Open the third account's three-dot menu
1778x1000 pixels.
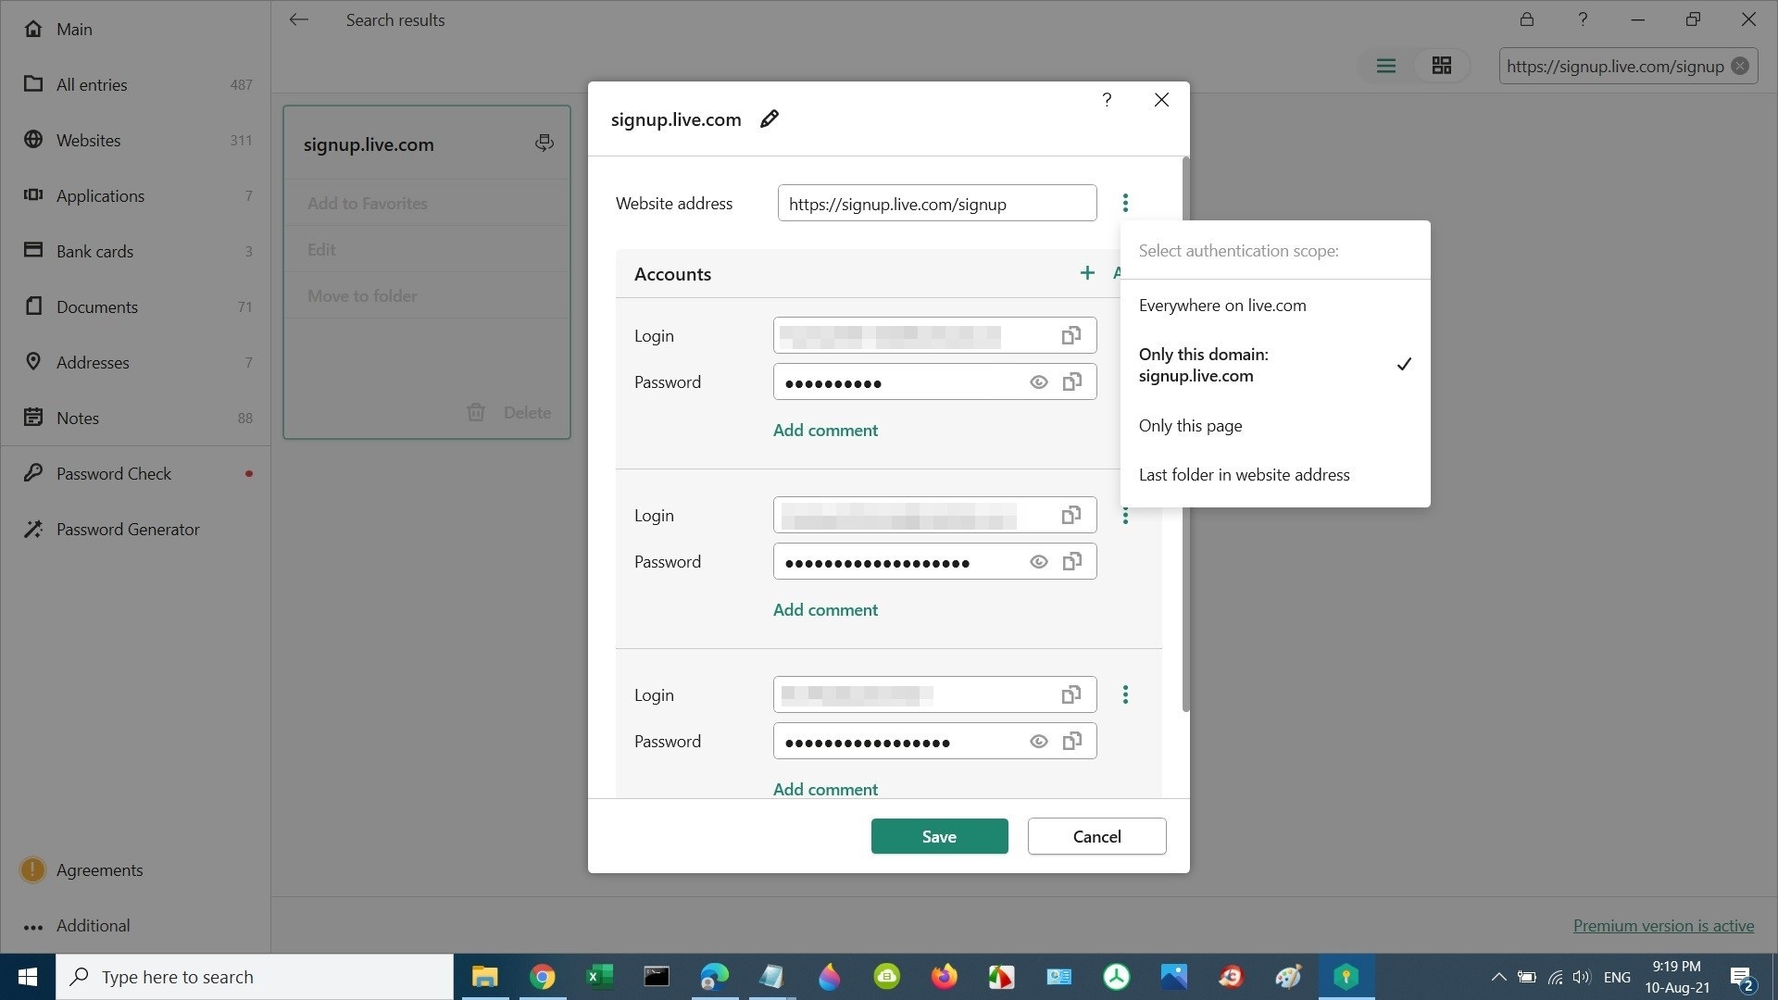[x=1125, y=694]
